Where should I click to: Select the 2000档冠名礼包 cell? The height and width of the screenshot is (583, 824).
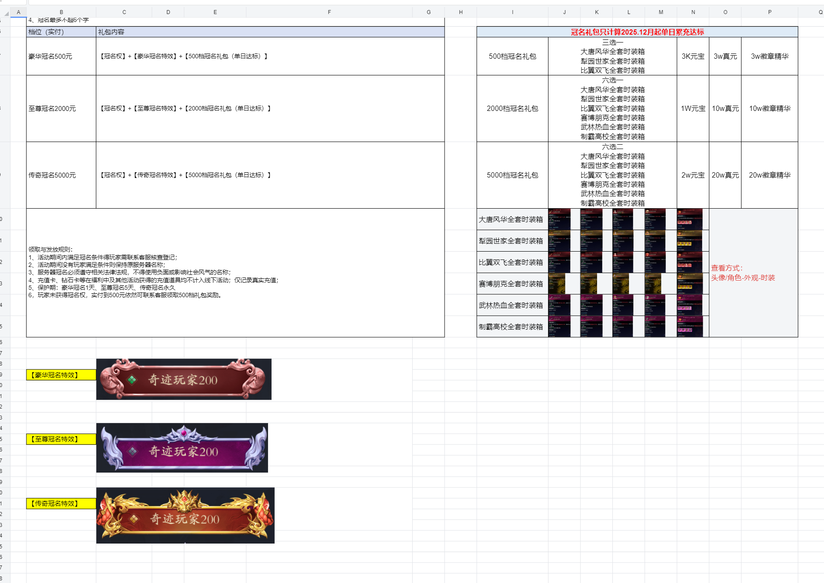coord(512,108)
